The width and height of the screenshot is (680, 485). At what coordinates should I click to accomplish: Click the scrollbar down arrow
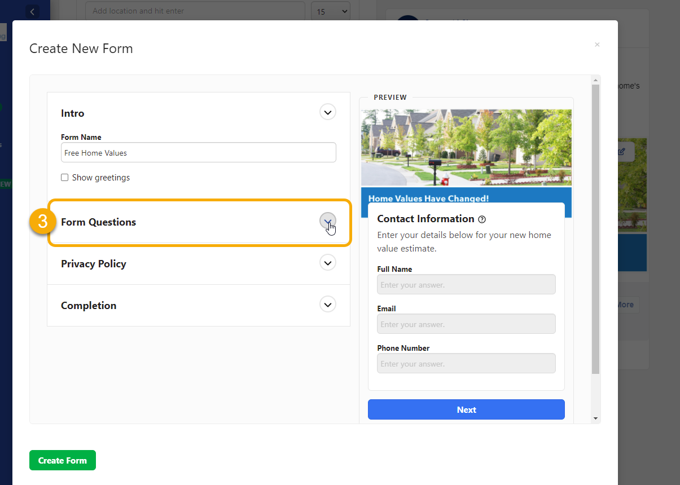[x=595, y=418]
